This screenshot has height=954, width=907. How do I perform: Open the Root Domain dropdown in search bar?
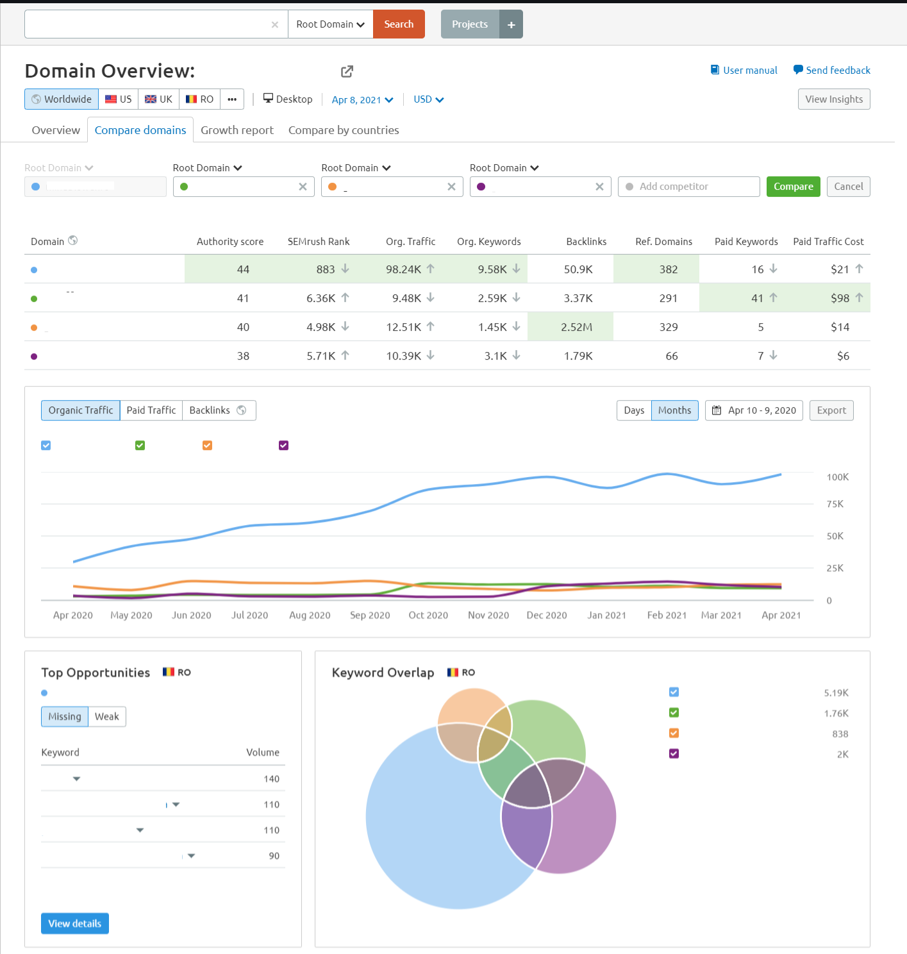330,24
